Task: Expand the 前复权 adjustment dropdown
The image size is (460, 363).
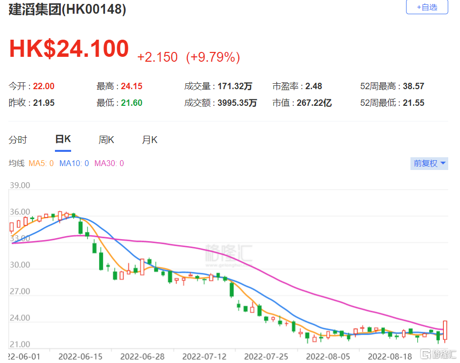Action: coord(429,163)
